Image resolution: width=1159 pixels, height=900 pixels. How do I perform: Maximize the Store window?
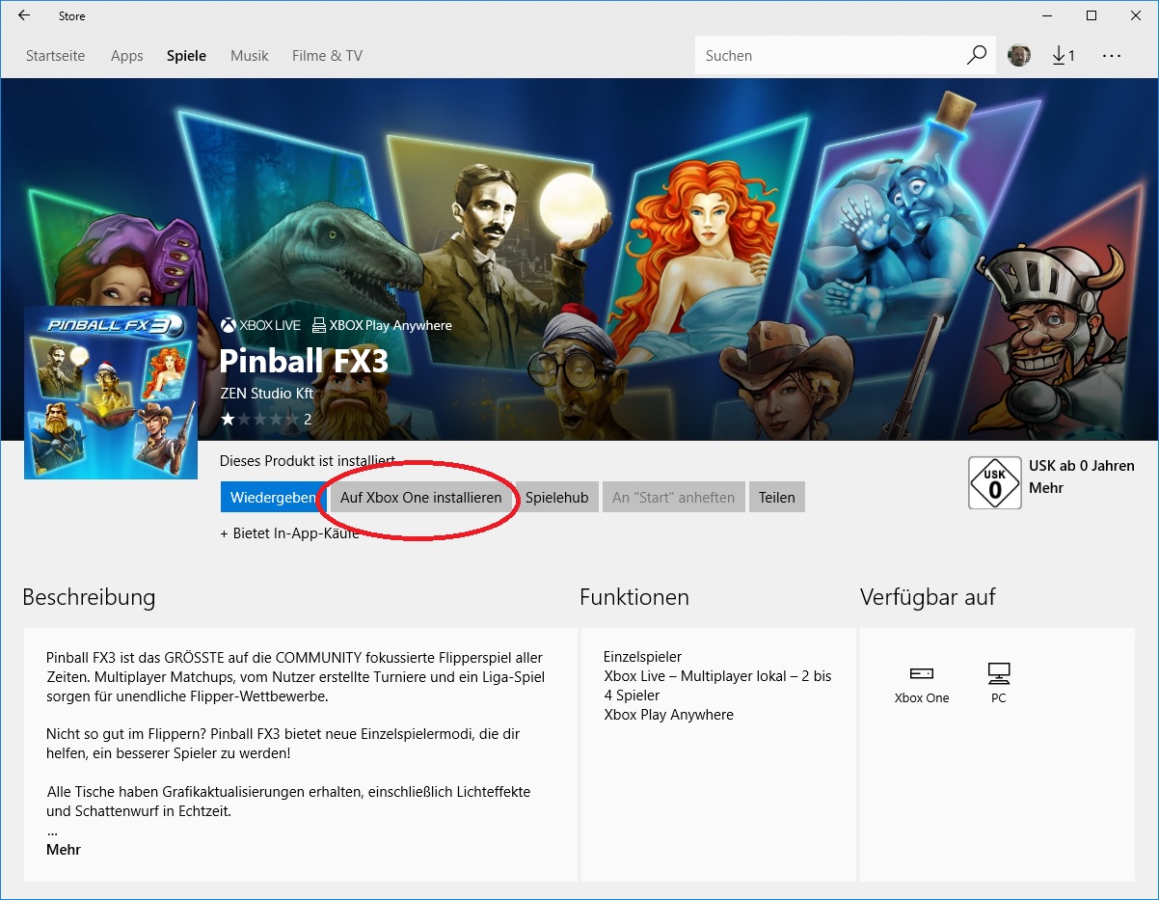[1092, 15]
